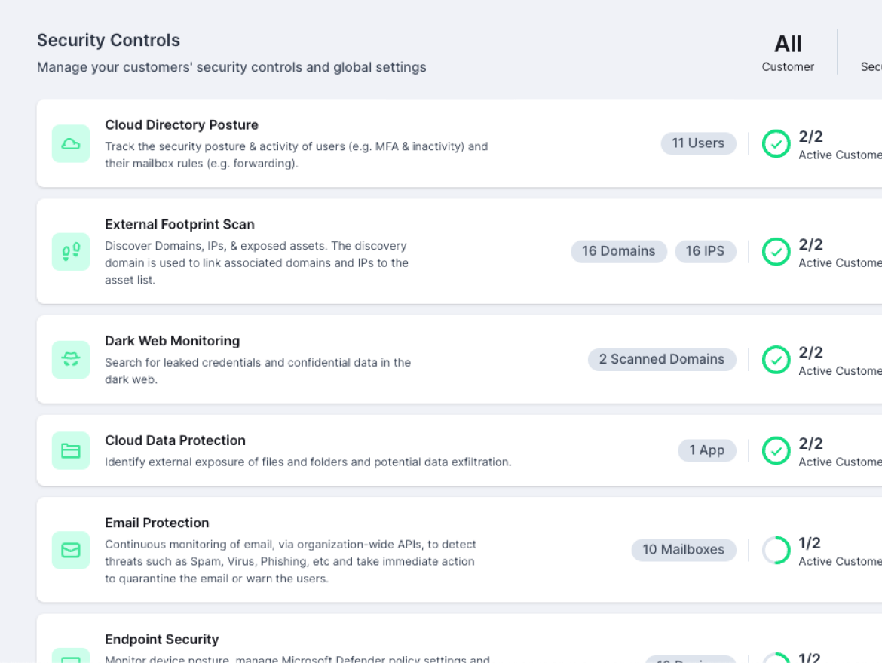Screen dimensions: 882x663
Task: Click Email Protection half-complete progress ring
Action: [776, 550]
